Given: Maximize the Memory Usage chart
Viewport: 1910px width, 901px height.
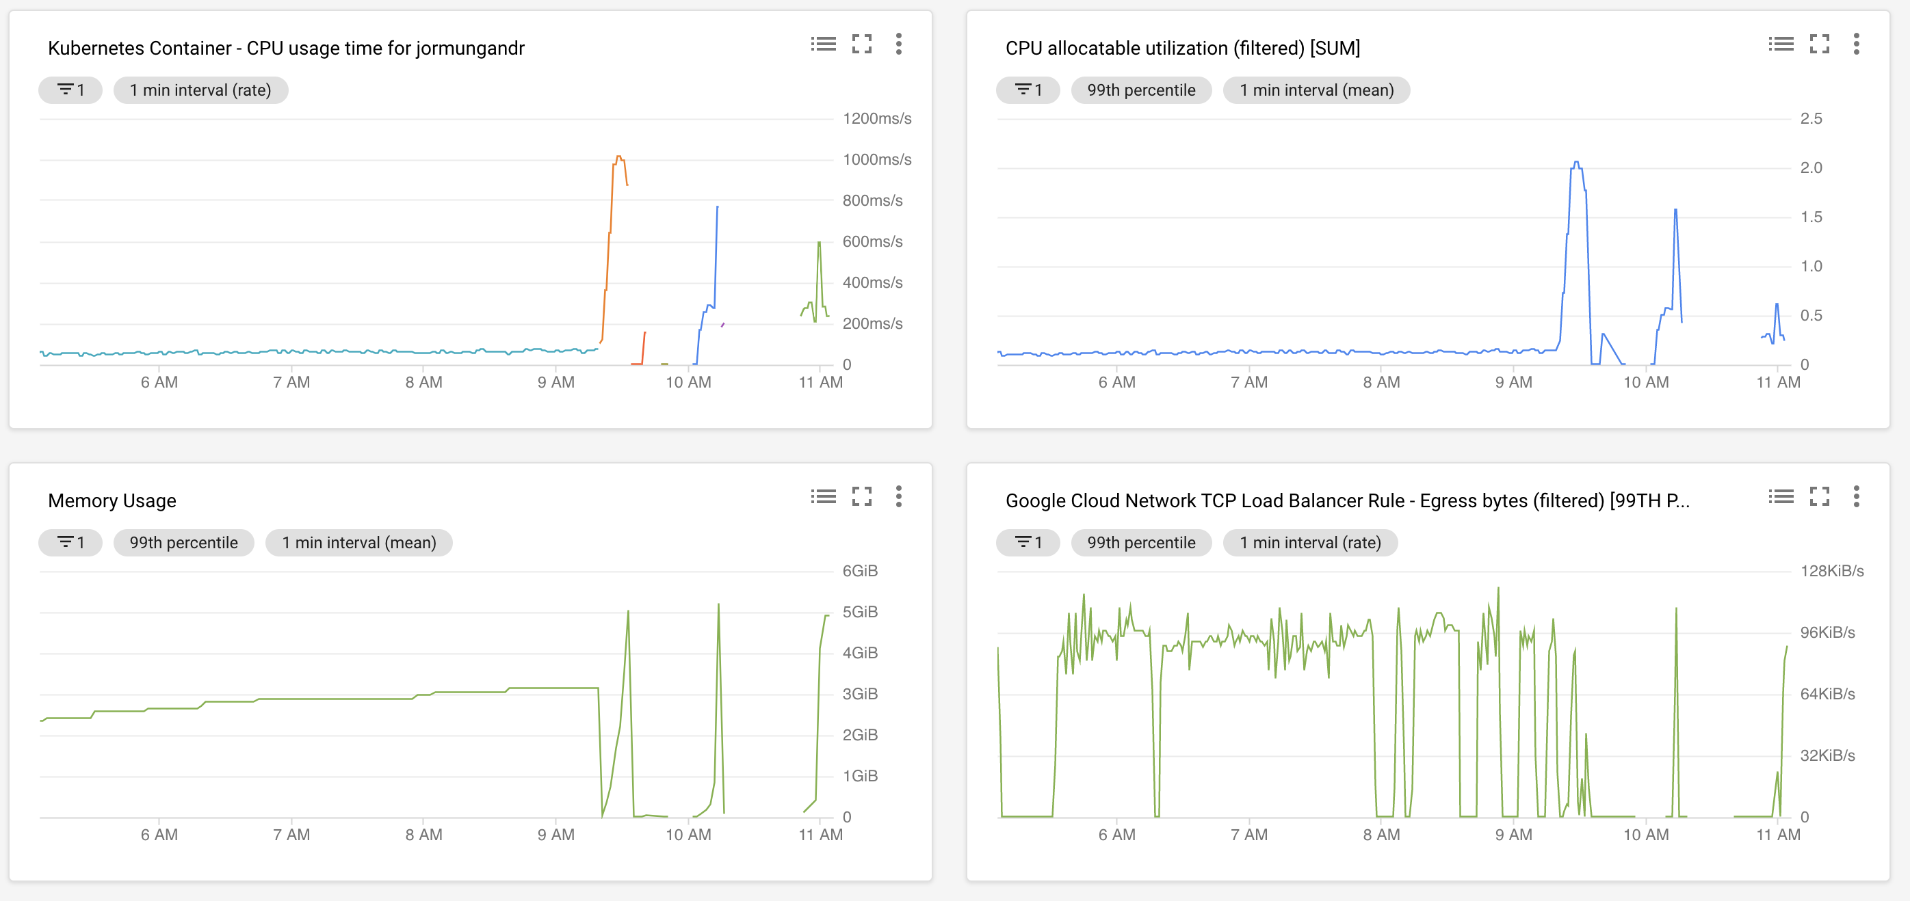Looking at the screenshot, I should coord(861,496).
